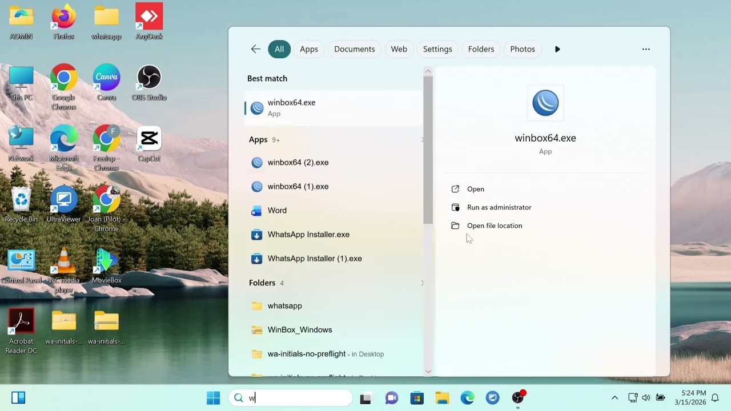Open the volume speaker tray icon
731x411 pixels.
click(x=646, y=398)
